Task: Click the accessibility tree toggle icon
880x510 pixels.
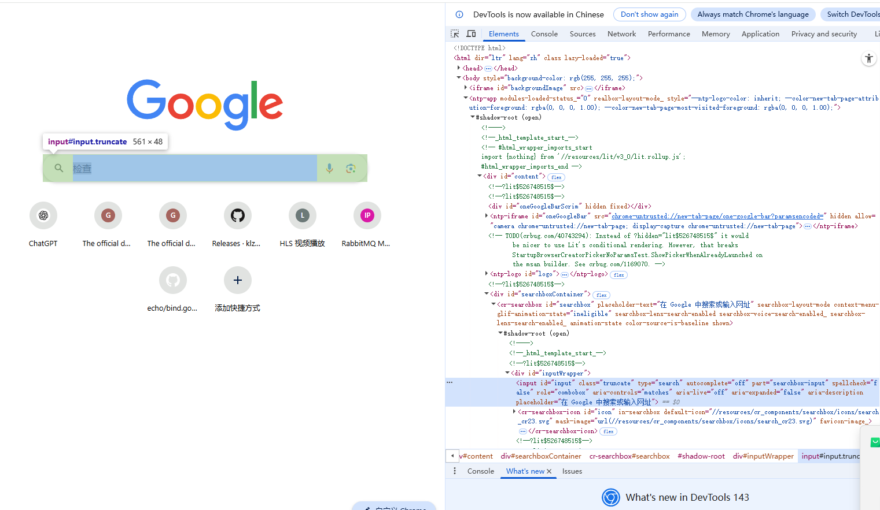Action: 868,58
